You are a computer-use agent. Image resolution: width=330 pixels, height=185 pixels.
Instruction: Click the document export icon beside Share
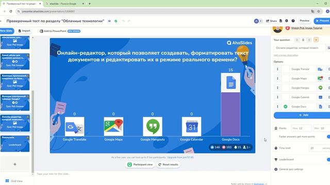click(x=280, y=21)
